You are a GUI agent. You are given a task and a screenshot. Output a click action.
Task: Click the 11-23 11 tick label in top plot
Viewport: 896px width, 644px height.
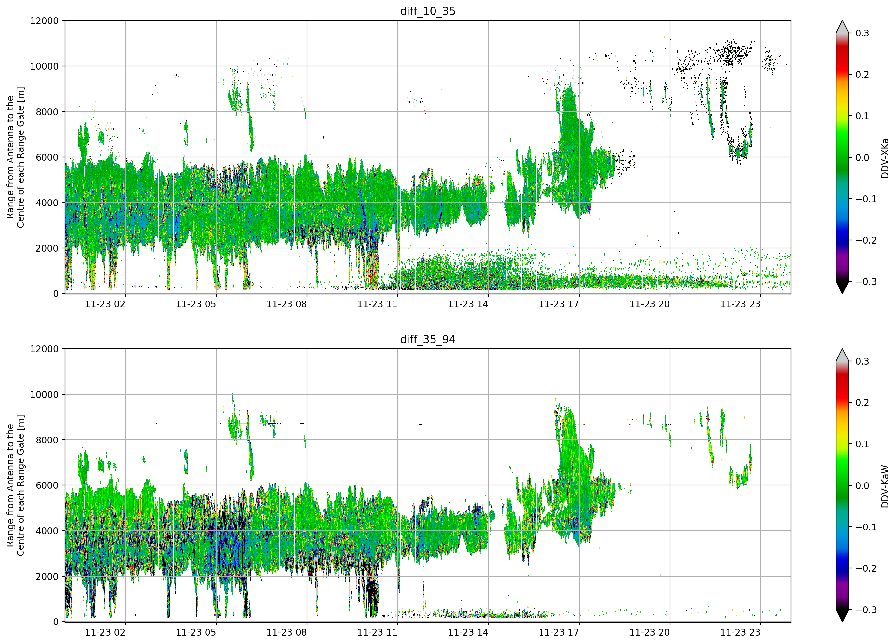pyautogui.click(x=377, y=304)
